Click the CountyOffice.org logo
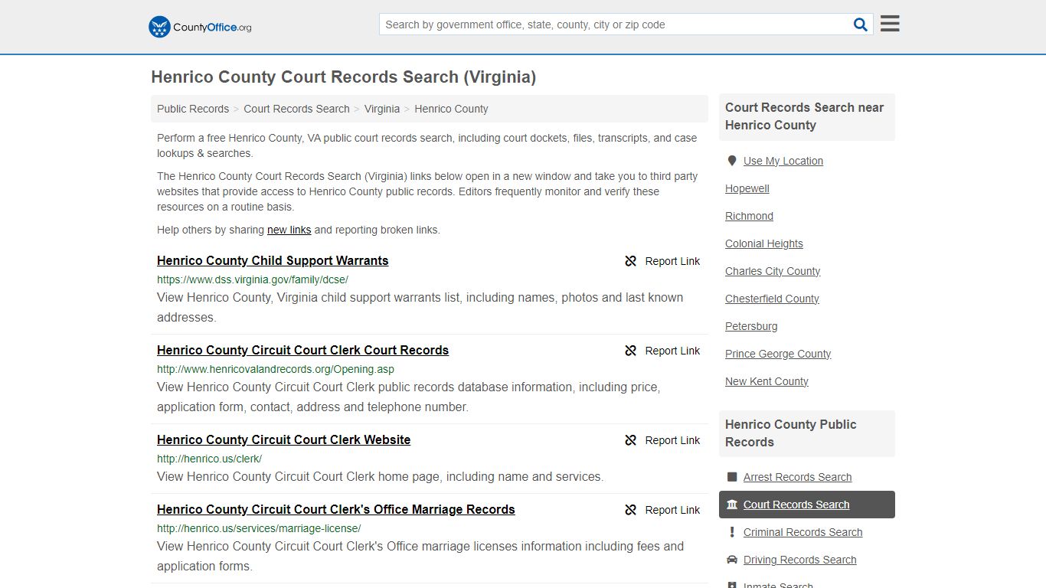Viewport: 1046px width, 588px height. coord(200,27)
